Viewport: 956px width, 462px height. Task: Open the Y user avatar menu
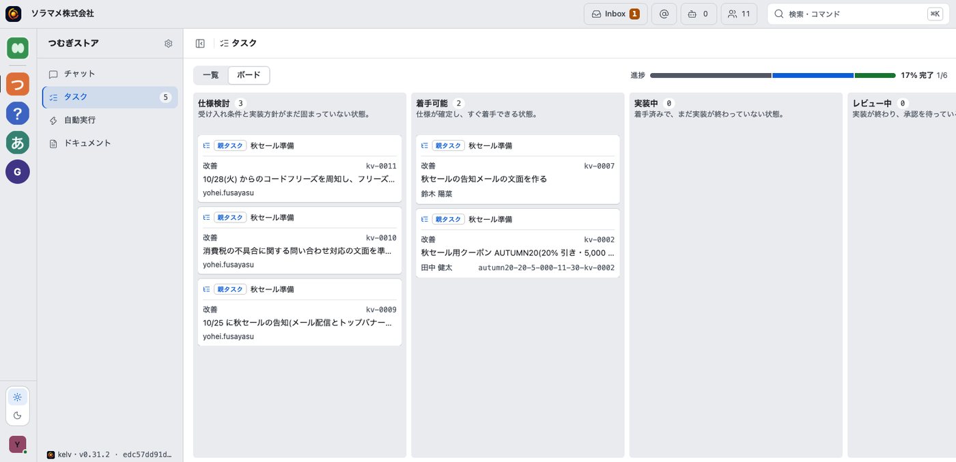pos(18,444)
